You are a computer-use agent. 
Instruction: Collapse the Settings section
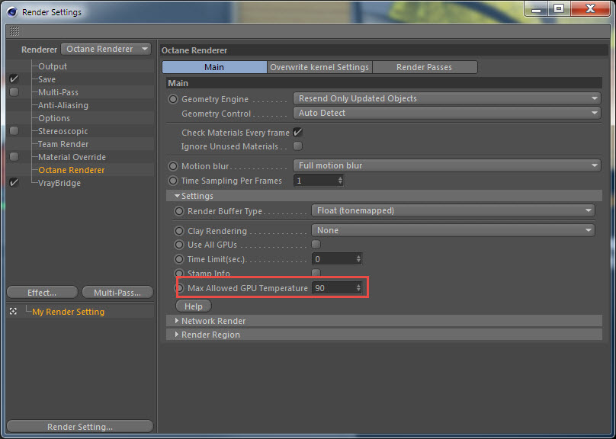tap(177, 196)
